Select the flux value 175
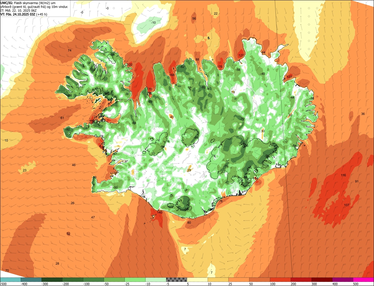 pos(220,67)
